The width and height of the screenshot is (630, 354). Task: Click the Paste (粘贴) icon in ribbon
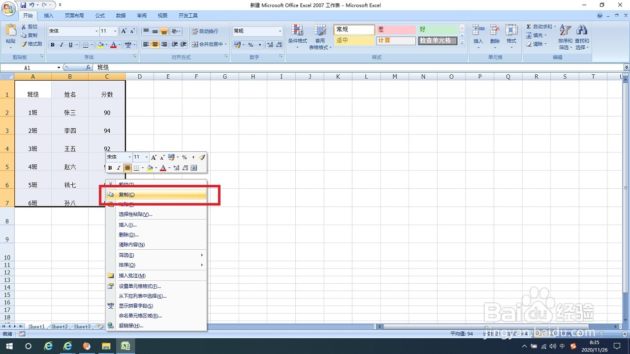[x=10, y=30]
